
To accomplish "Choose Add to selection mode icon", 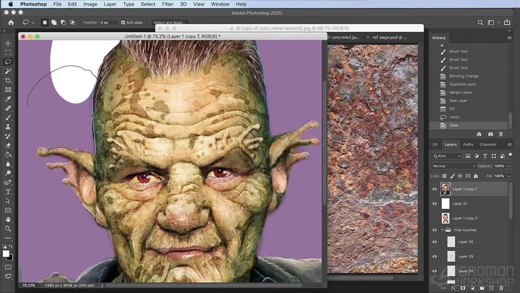I will (54, 23).
